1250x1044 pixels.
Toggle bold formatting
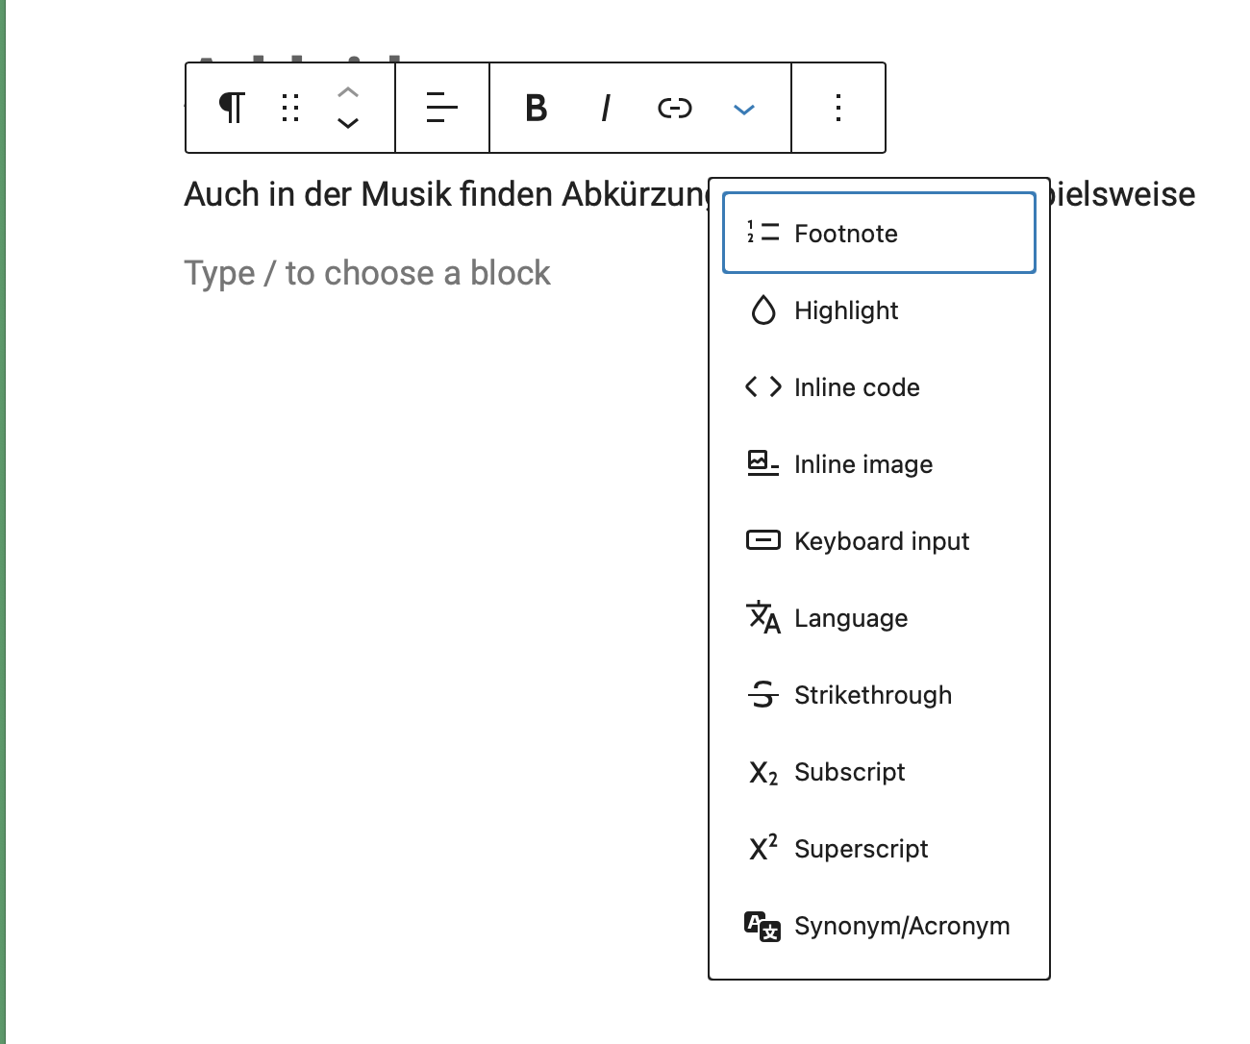coord(537,108)
